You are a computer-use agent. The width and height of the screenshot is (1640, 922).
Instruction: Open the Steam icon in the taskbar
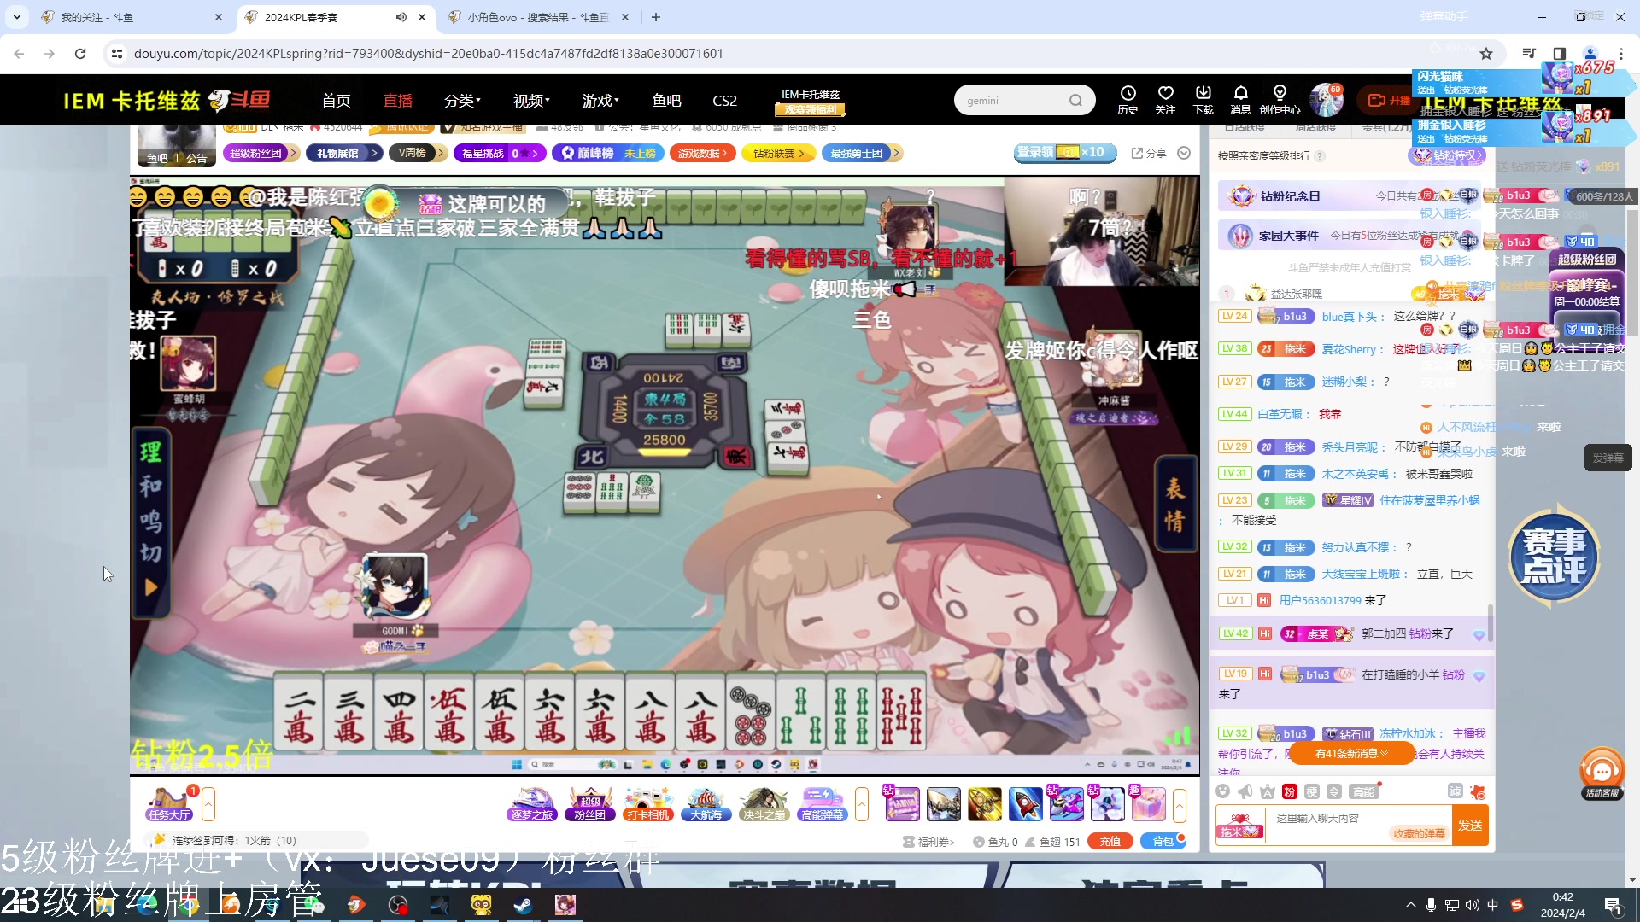[523, 905]
